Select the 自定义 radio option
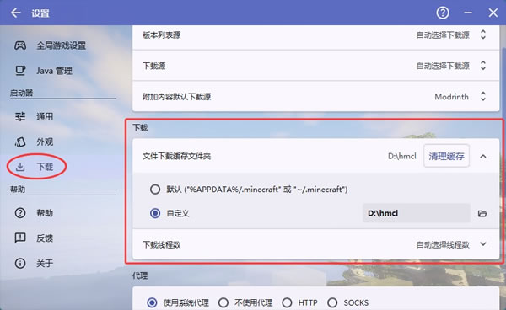This screenshot has width=506, height=310. click(155, 213)
